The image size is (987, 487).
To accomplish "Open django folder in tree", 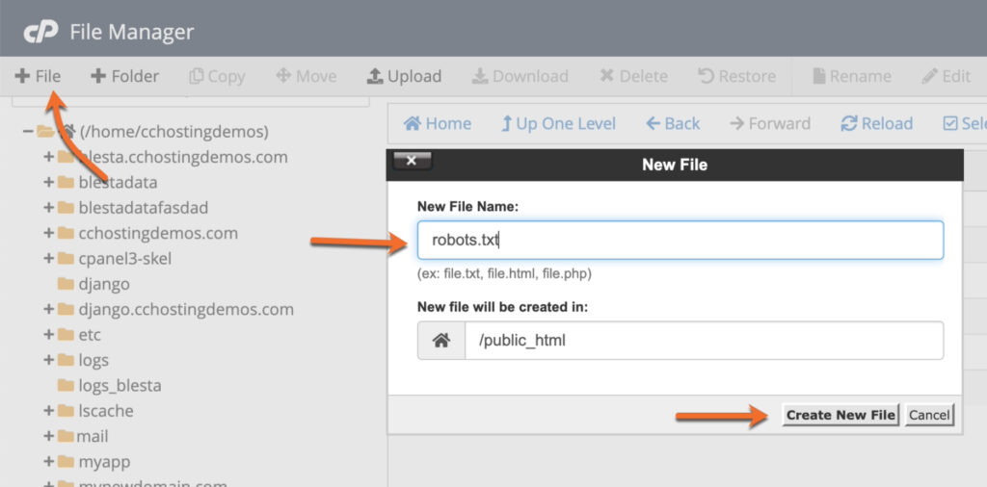I will point(104,284).
